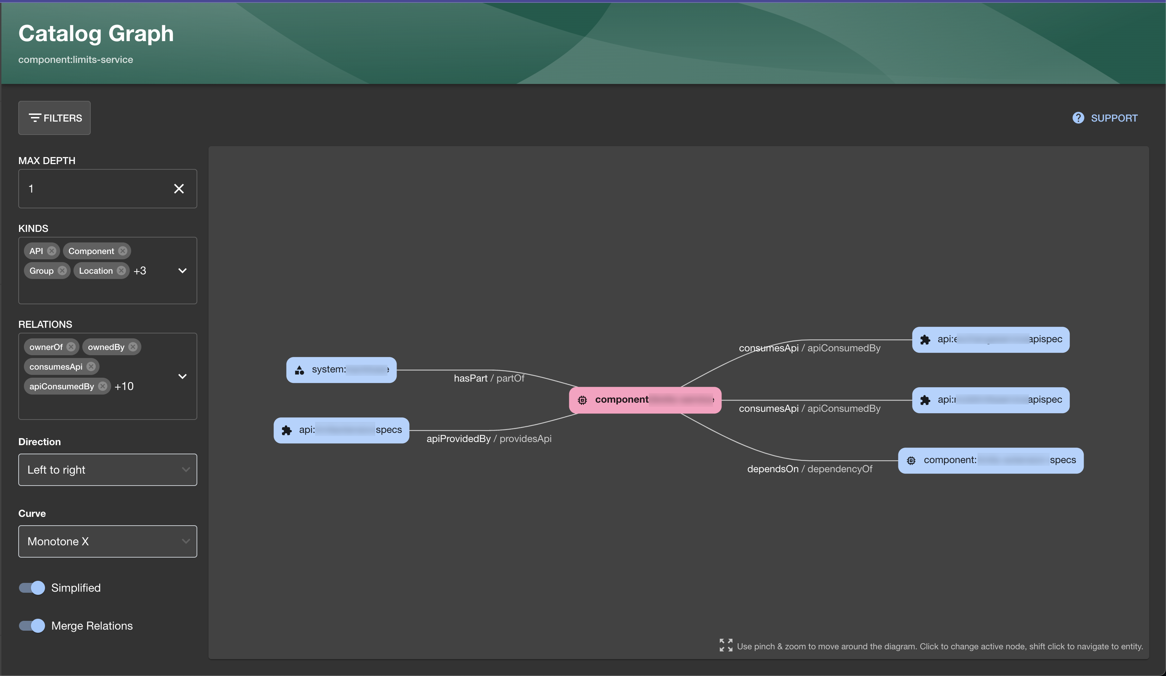
Task: Expand the Kinds dropdown arrow
Action: (x=182, y=271)
